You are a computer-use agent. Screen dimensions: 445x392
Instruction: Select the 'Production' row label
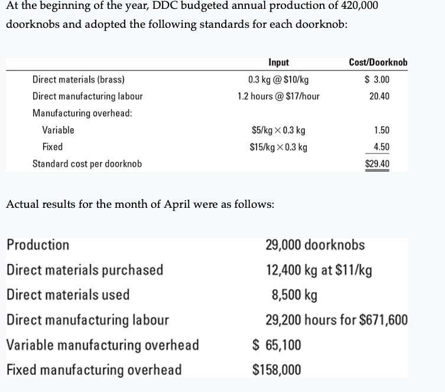click(x=38, y=245)
